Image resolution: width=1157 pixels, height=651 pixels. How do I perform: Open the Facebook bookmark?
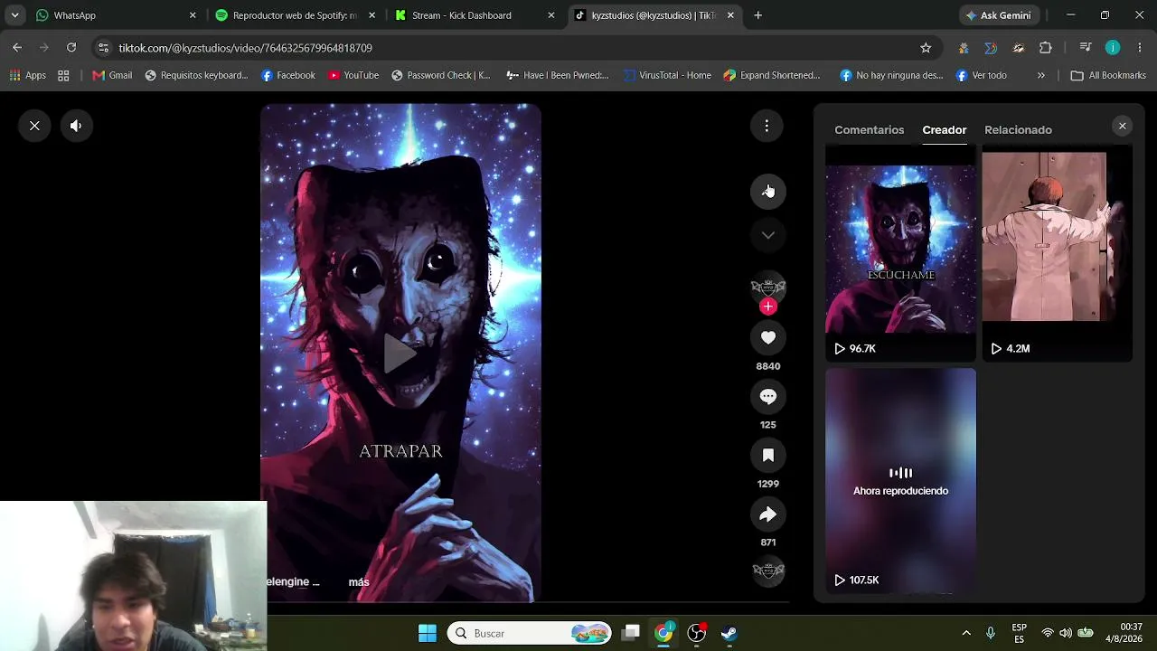[x=288, y=76]
